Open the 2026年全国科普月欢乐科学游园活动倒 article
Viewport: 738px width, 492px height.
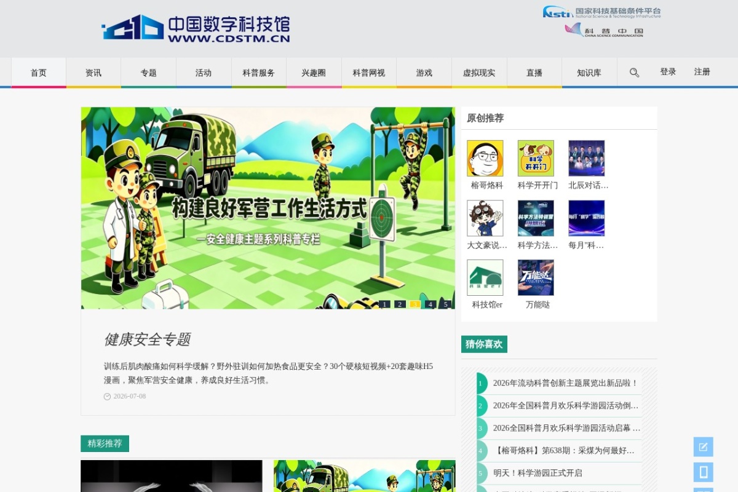pos(566,406)
